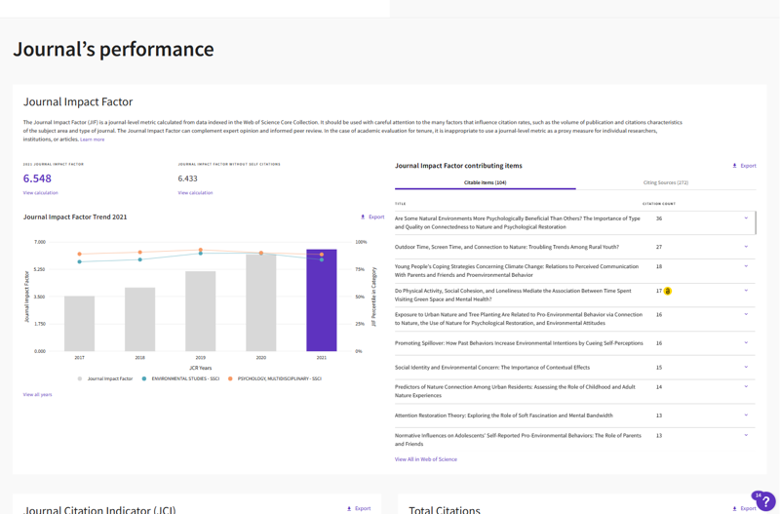The width and height of the screenshot is (780, 514).
Task: Open the purple help question-mark button
Action: click(762, 501)
